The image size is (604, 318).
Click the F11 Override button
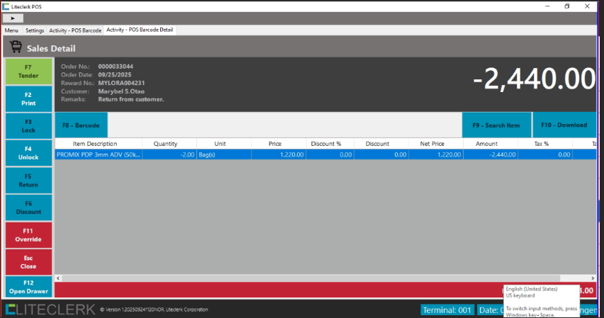tap(28, 235)
